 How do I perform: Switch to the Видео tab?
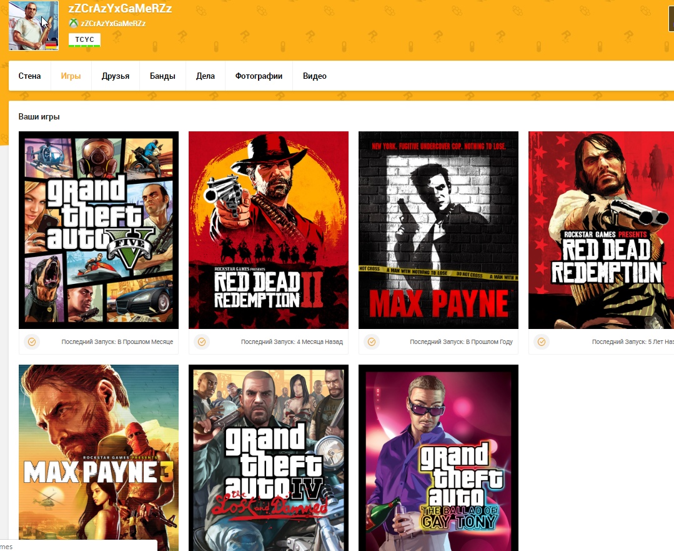coord(315,76)
